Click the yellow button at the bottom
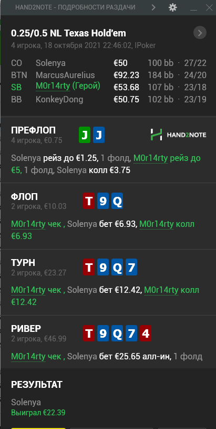Screen dimensions: 216x429 coord(38,428)
